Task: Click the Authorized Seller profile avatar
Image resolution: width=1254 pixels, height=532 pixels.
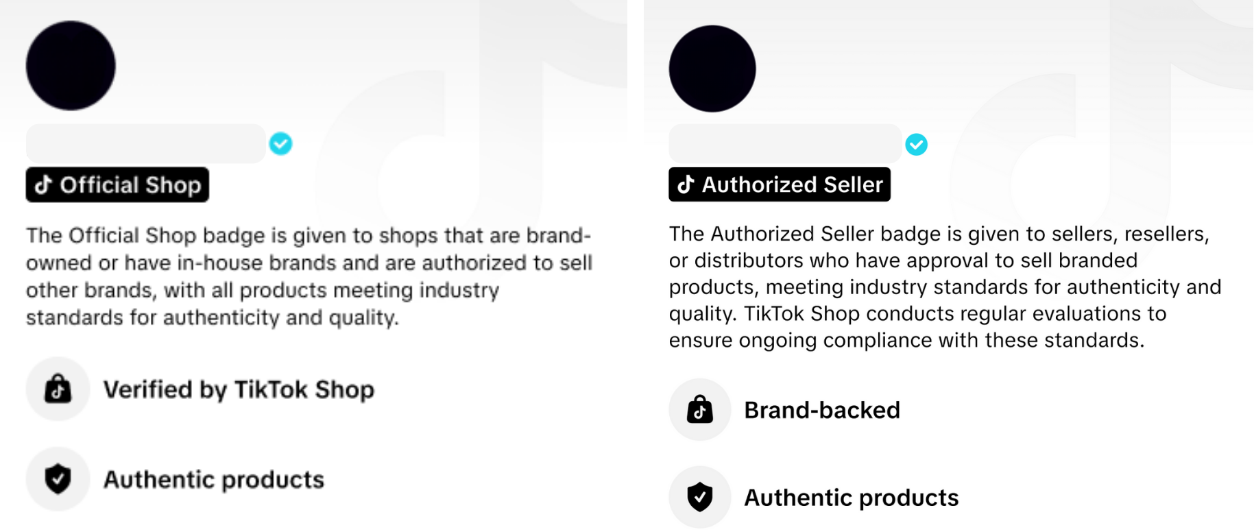Action: tap(712, 69)
